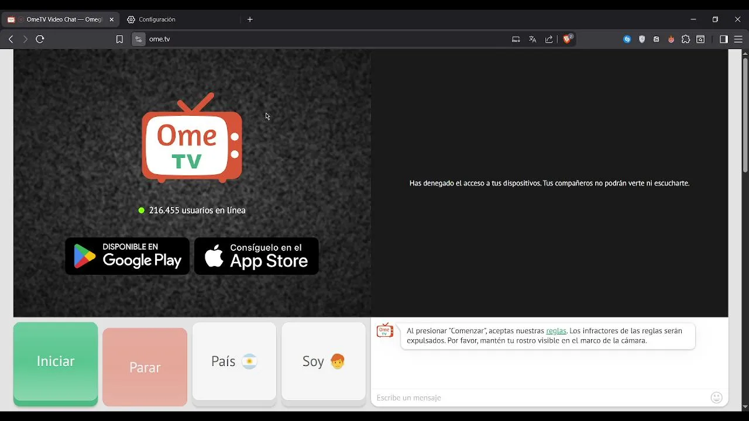
Task: Close the OmeTV Video Chat tab
Action: click(112, 19)
